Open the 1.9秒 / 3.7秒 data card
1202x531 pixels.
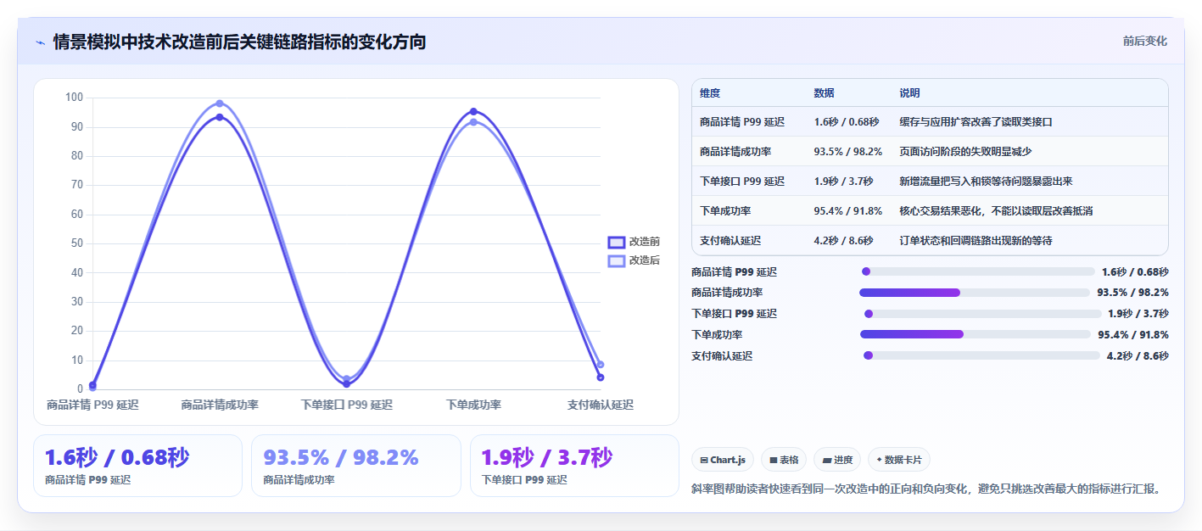[x=575, y=466]
